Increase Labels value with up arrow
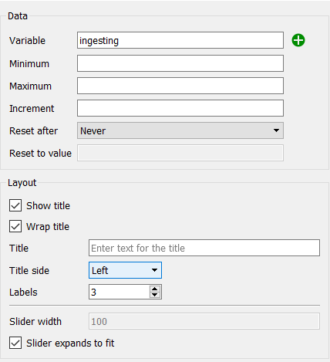 (155, 289)
